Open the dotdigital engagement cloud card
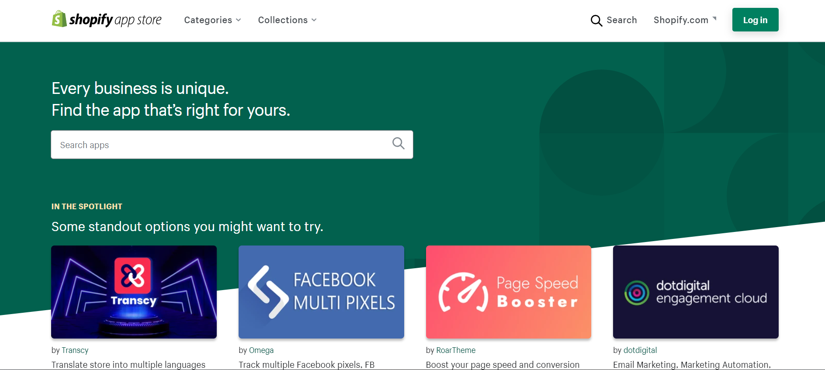 tap(696, 292)
